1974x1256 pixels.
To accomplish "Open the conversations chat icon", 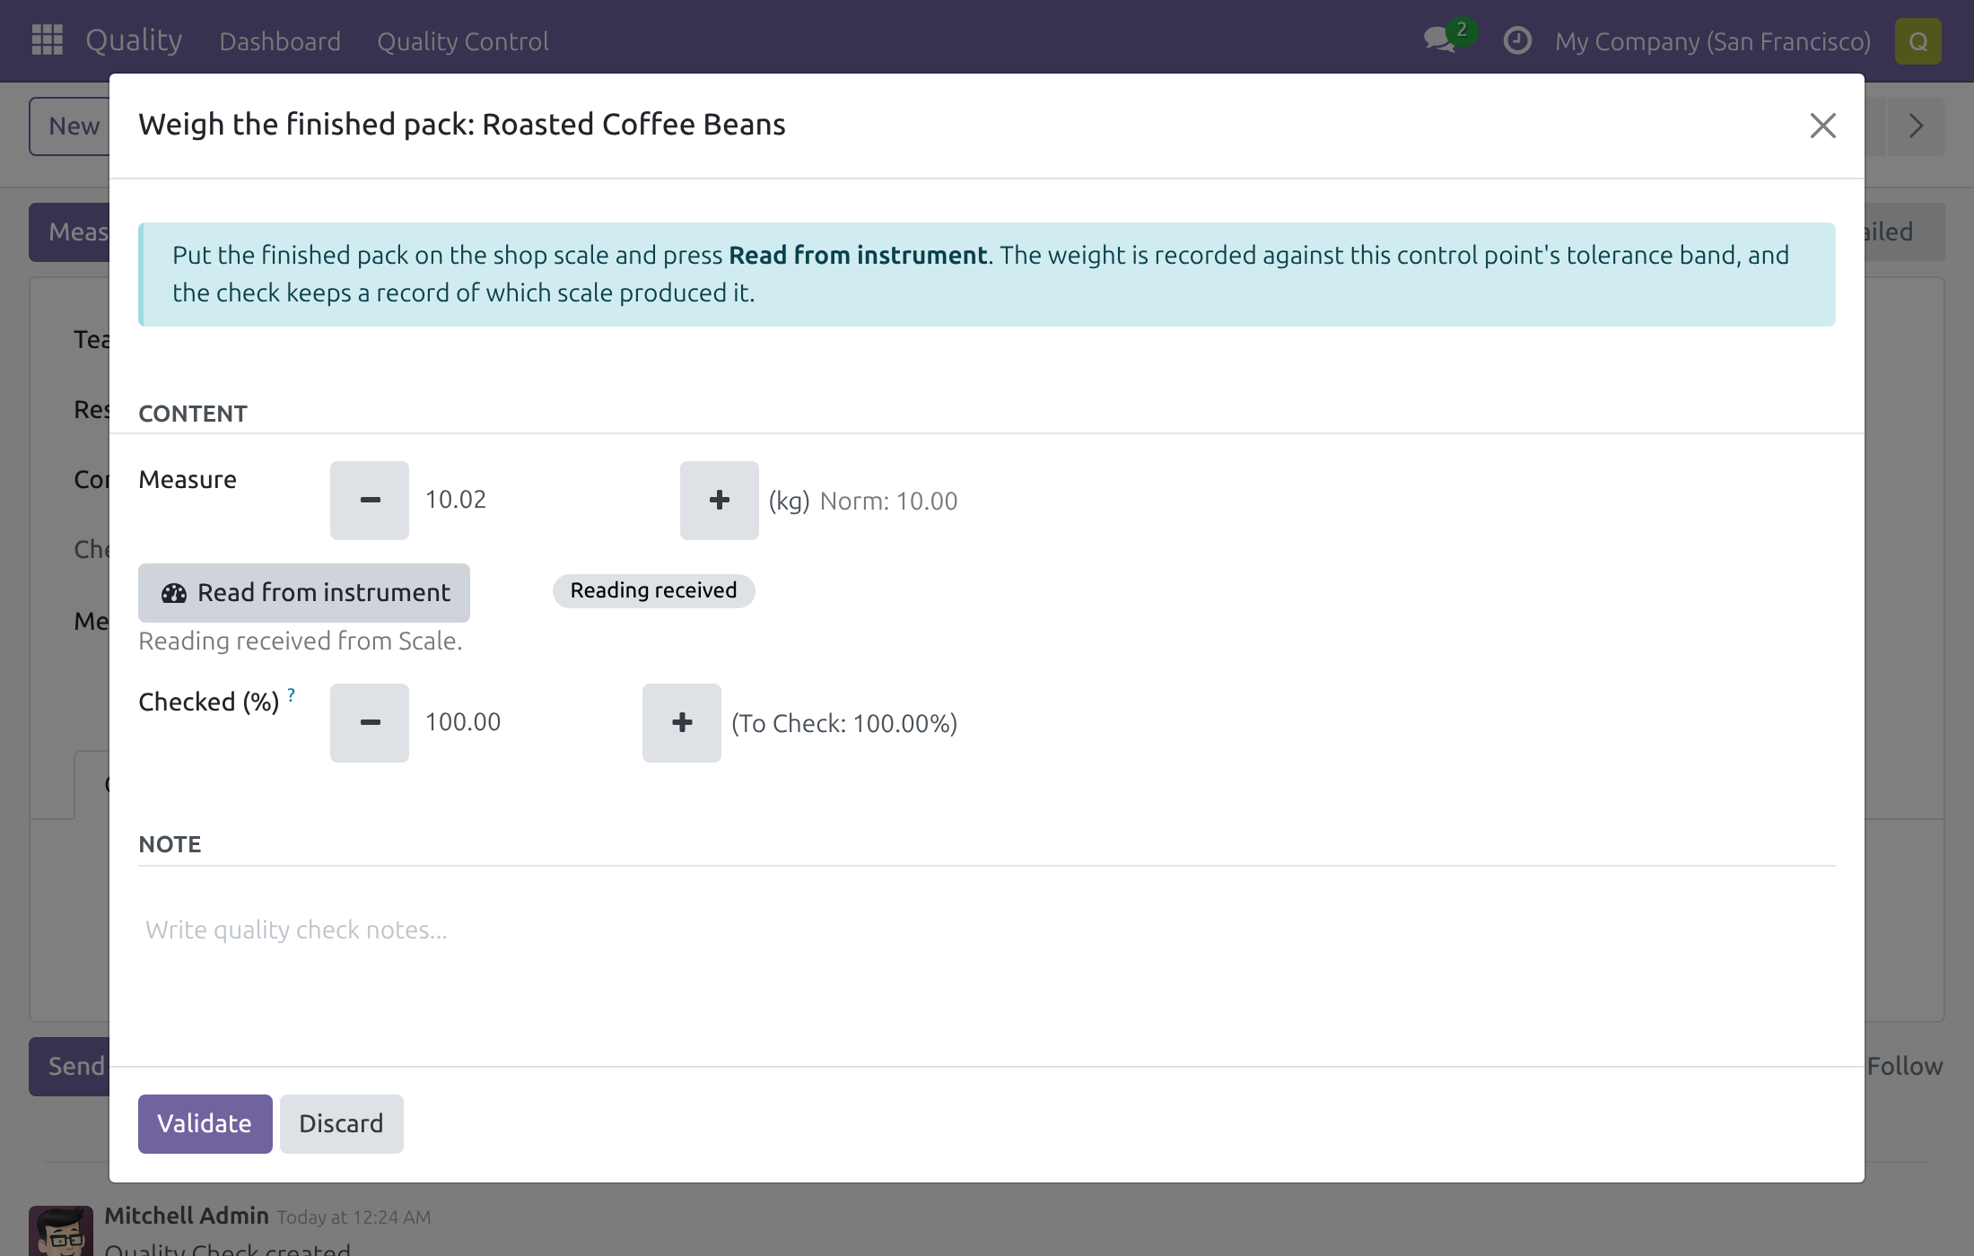I will (x=1442, y=40).
